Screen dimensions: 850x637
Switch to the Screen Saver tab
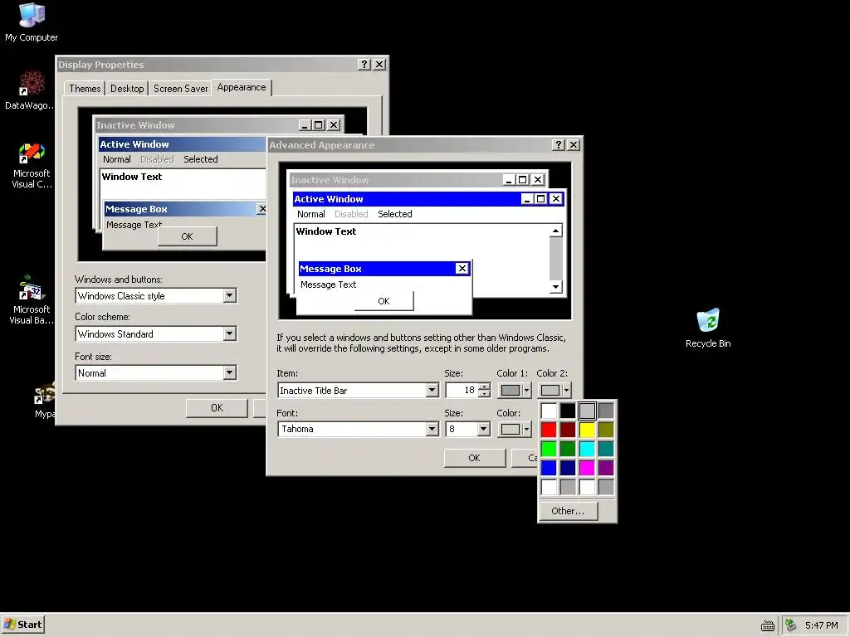point(180,88)
